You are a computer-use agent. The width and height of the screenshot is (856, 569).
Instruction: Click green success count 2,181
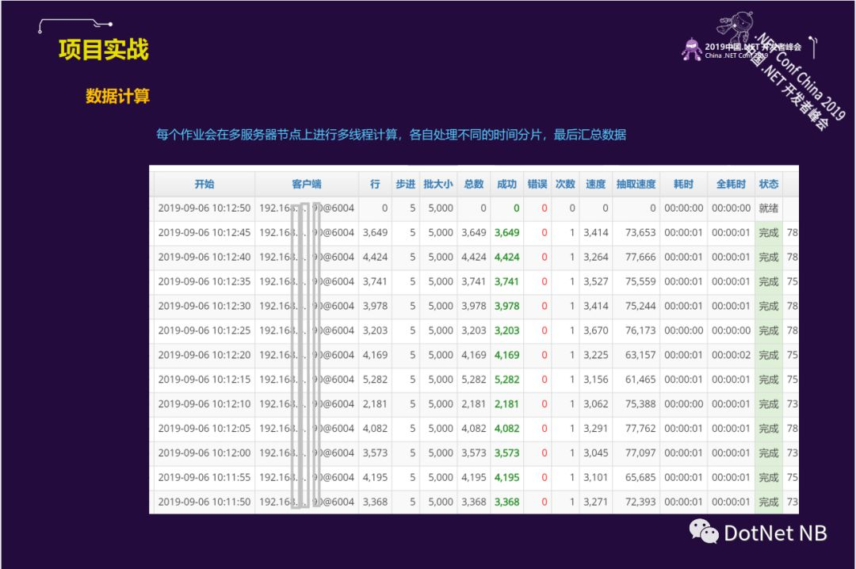tap(506, 404)
